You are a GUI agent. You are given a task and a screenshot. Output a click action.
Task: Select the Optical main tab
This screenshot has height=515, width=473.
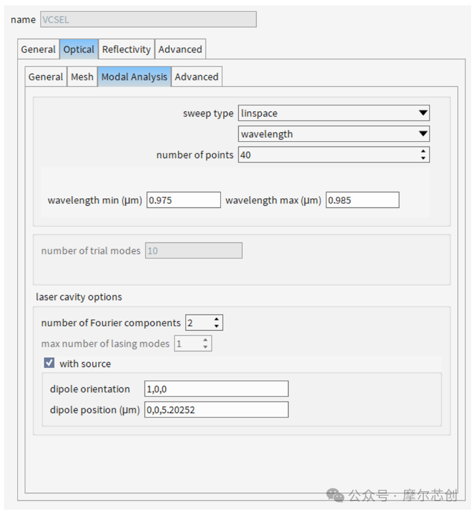point(79,49)
